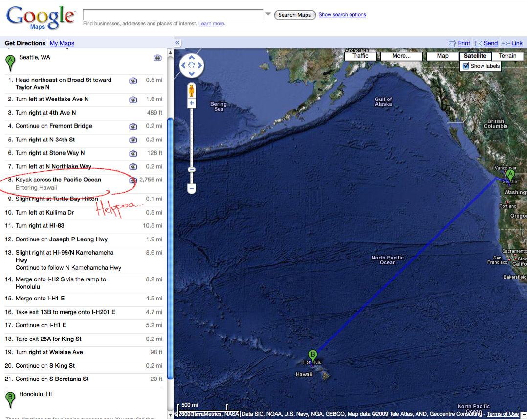Image resolution: width=527 pixels, height=419 pixels.
Task: Collapse the directions panel with double chevron
Action: click(177, 42)
